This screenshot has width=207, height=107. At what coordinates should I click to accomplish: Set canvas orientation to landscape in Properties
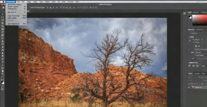[x=199, y=46]
